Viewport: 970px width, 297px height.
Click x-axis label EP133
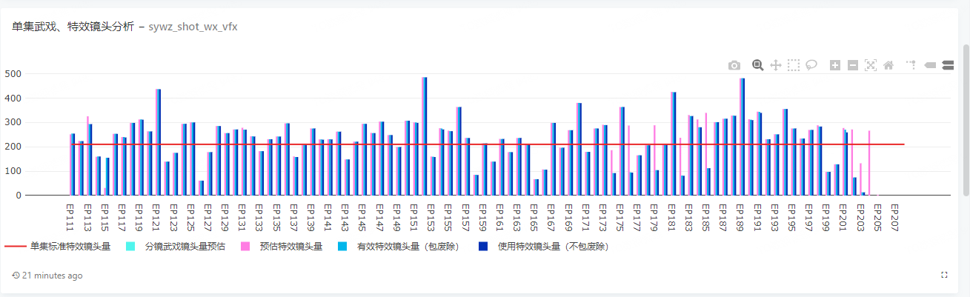pos(259,218)
